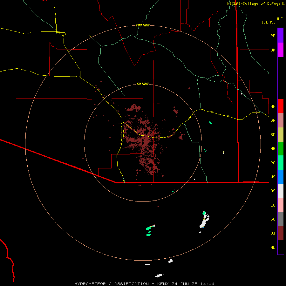This screenshot has height=286, width=286.
Task: Click the [CLAS] units label
Action: (x=269, y=22)
